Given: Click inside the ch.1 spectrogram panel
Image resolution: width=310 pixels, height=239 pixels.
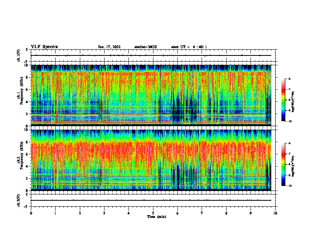Looking at the screenshot, I should pos(151,95).
